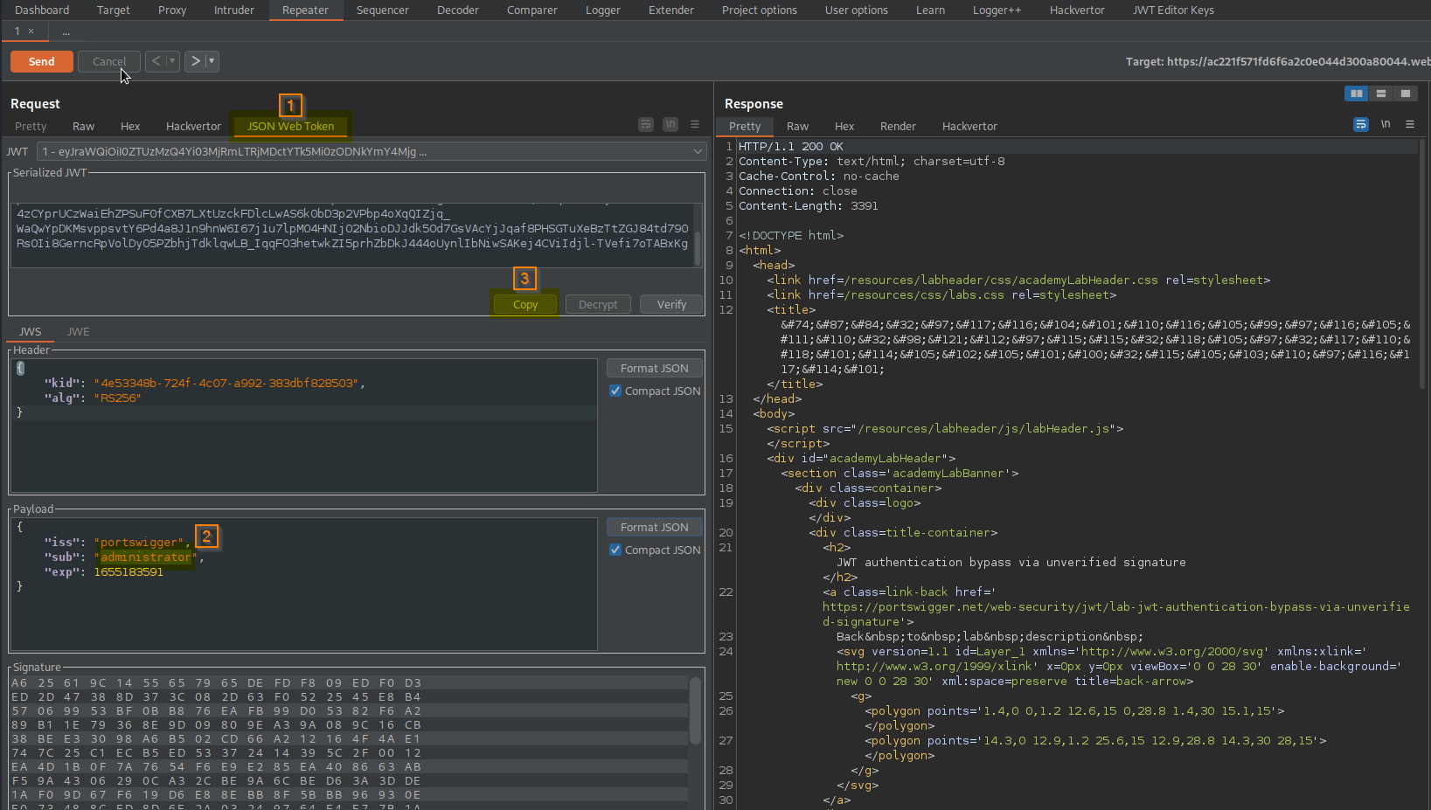
Task: Open the history forward dropdown arrow
Action: coord(212,61)
